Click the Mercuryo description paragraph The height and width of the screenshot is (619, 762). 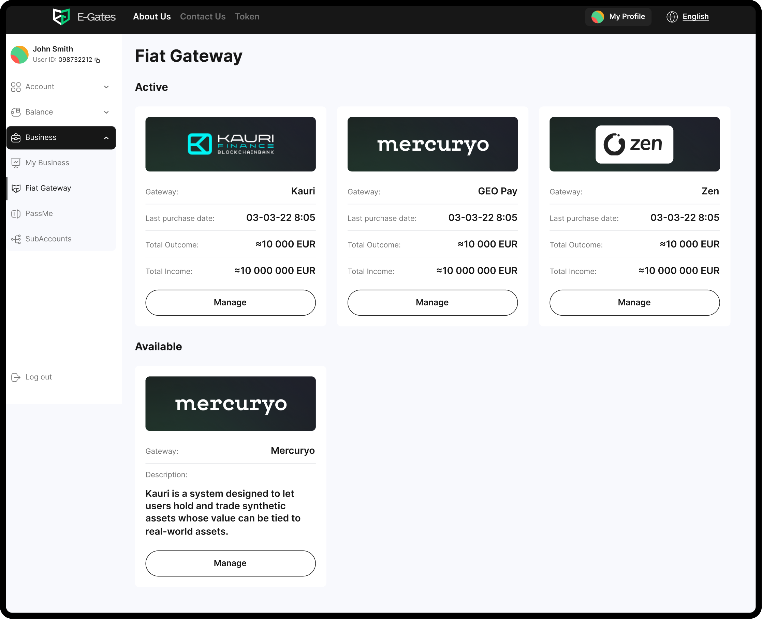[223, 512]
